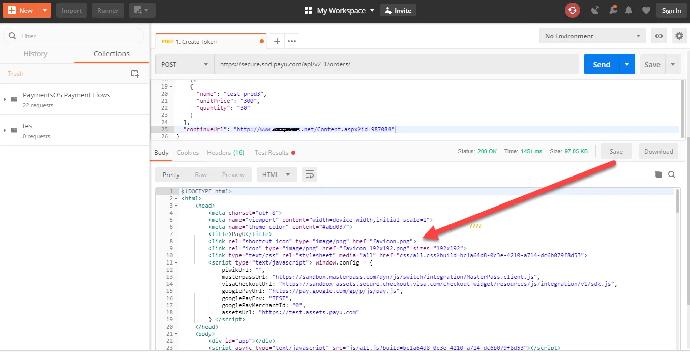The image size is (690, 352).
Task: Open the No Environment dropdown
Action: [x=592, y=36]
